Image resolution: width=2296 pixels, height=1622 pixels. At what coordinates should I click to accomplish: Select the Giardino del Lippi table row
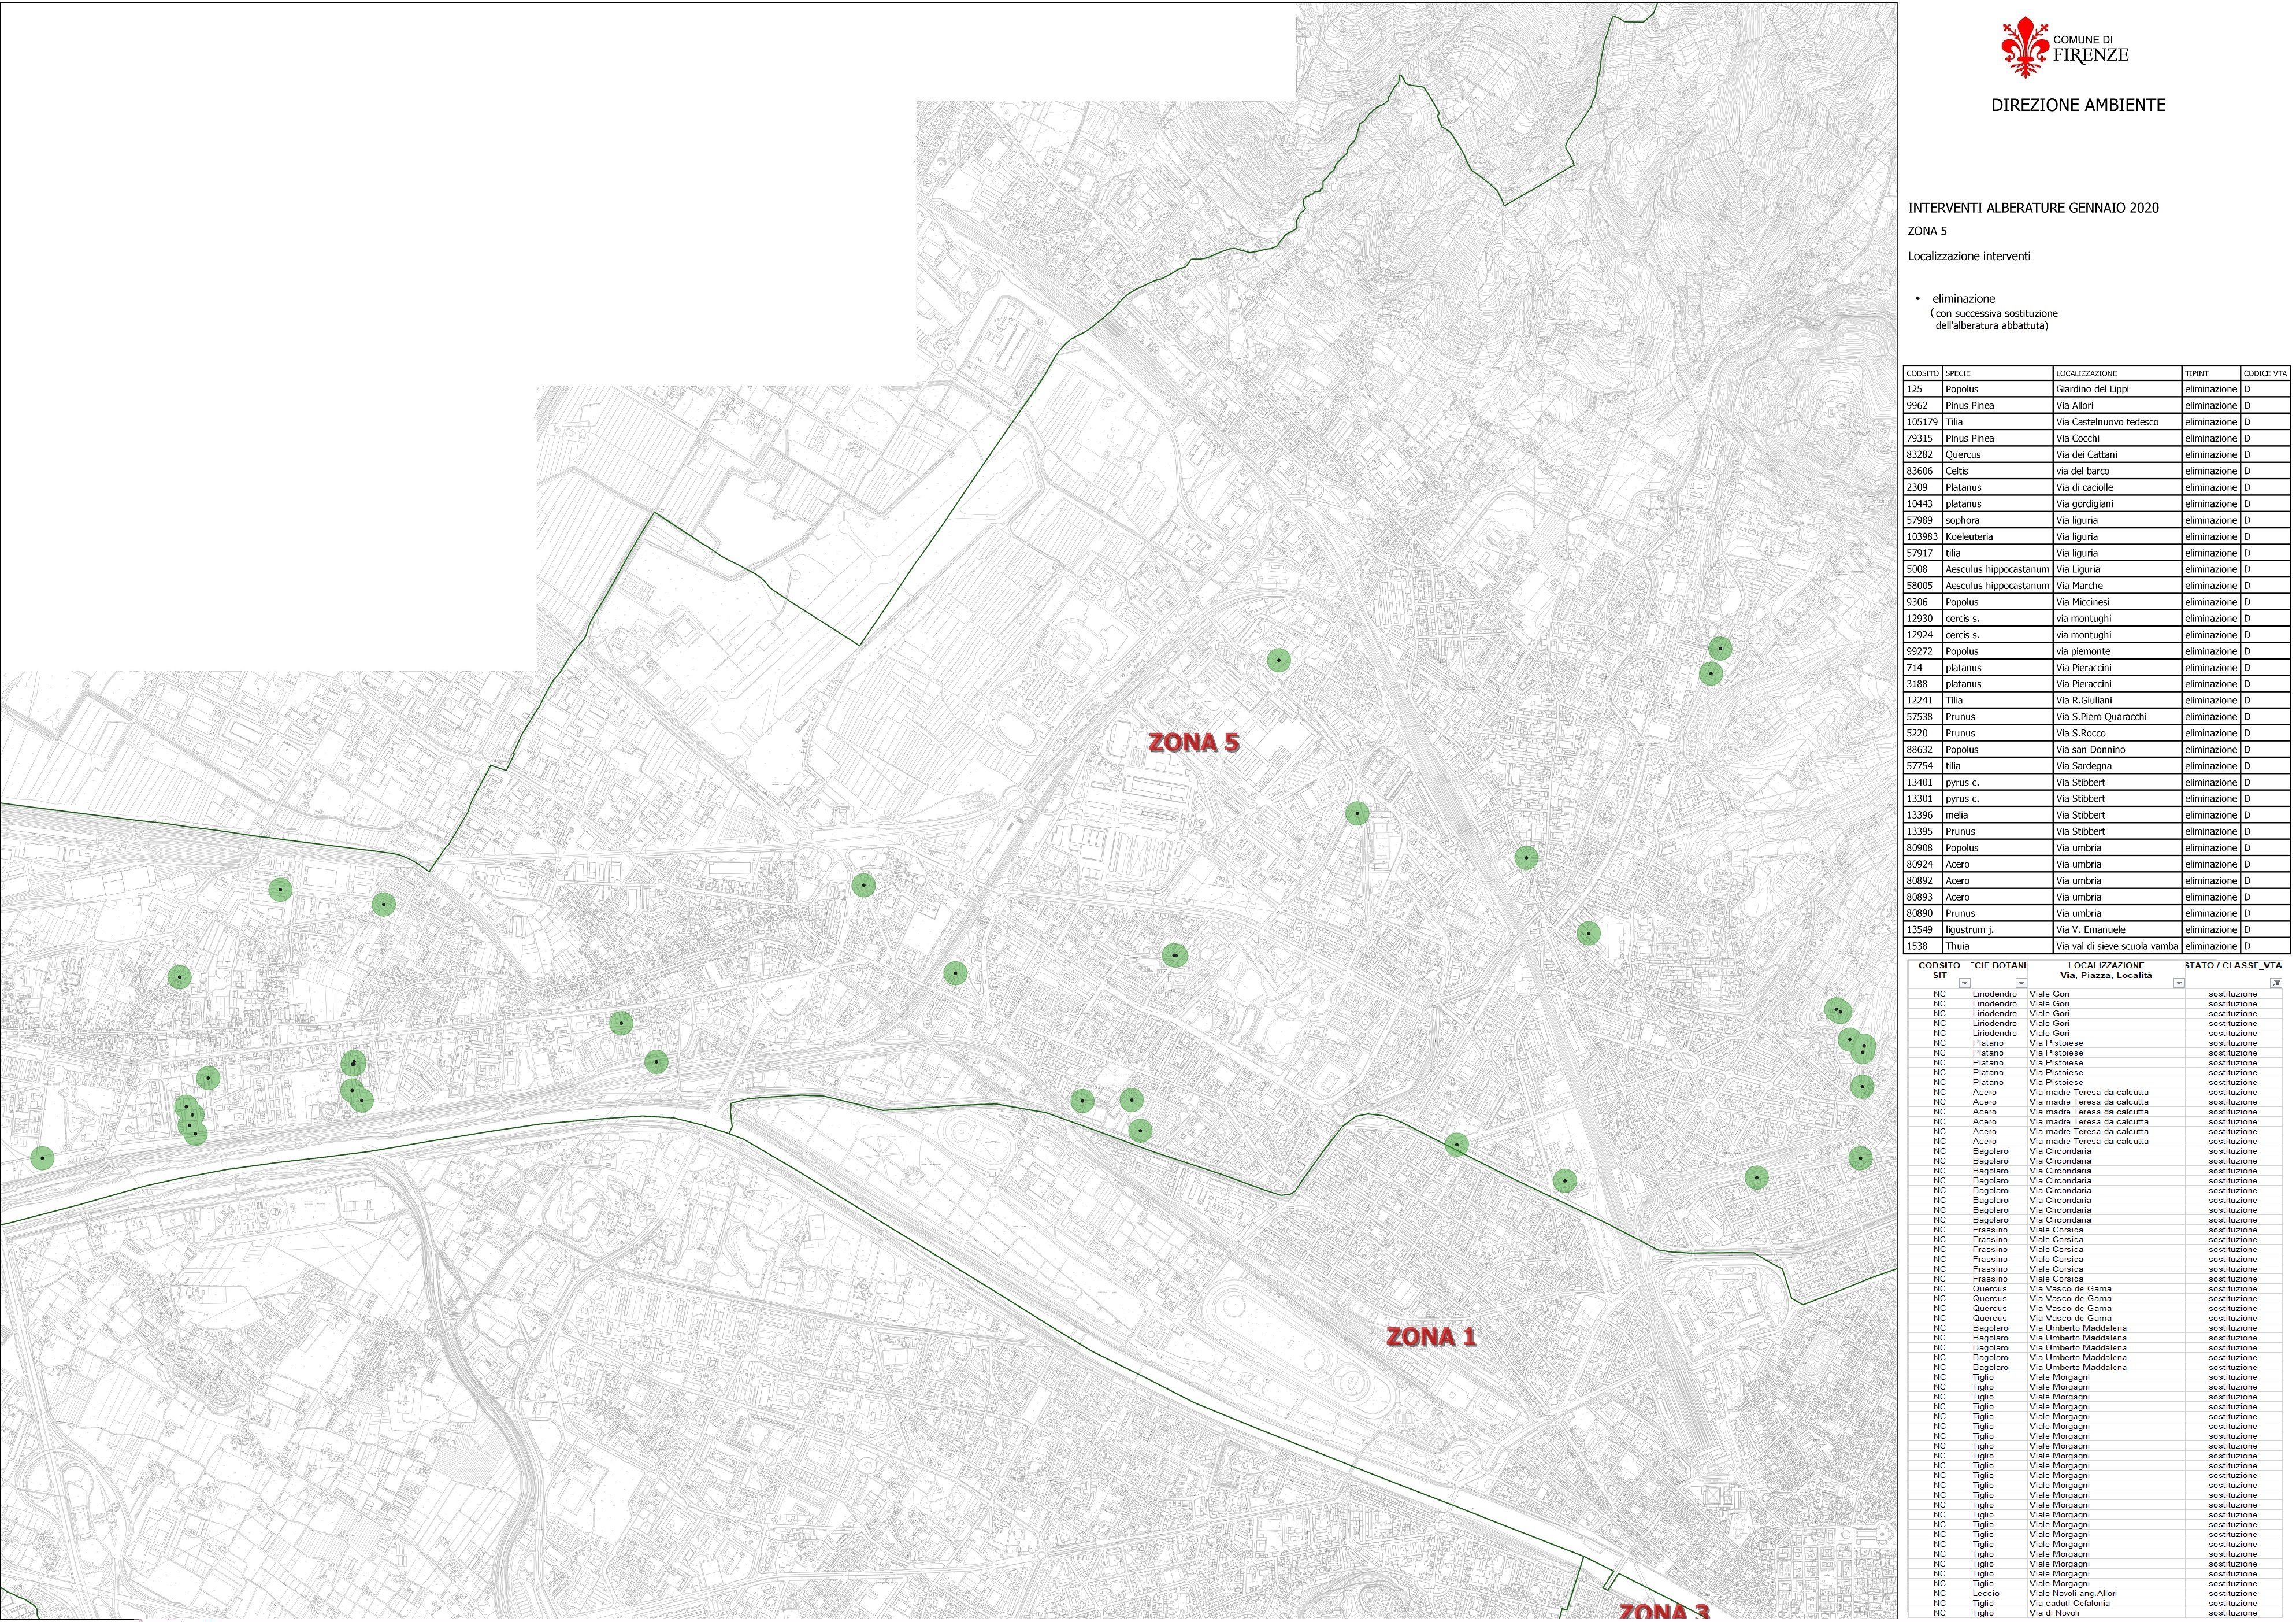point(2092,389)
